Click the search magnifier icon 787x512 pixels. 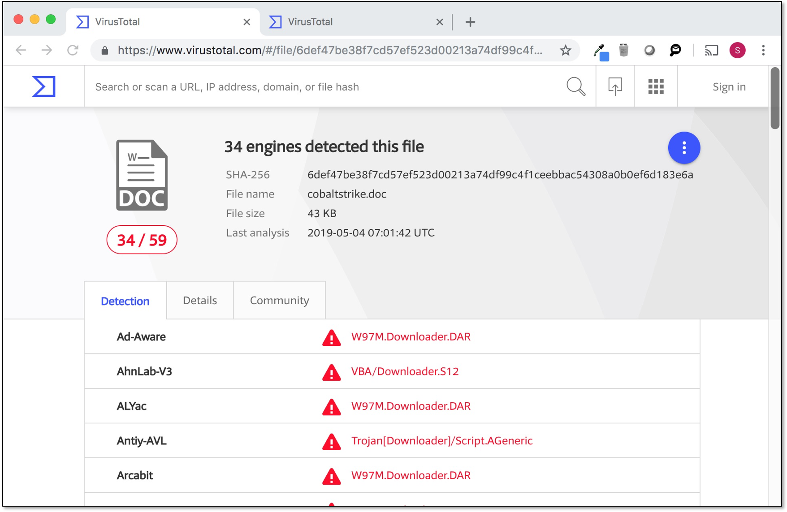pos(575,86)
